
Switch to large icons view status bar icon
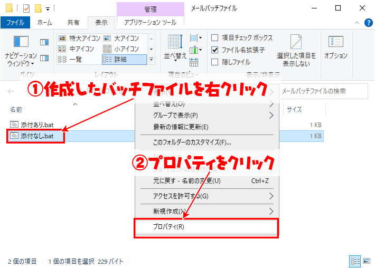(367, 261)
